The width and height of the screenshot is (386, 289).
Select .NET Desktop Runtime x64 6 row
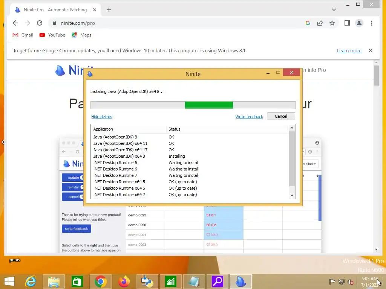point(190,188)
